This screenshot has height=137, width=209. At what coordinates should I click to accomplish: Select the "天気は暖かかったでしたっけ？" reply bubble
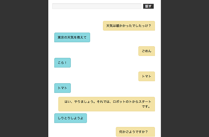click(129, 26)
